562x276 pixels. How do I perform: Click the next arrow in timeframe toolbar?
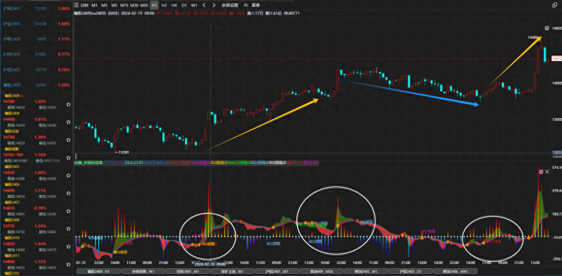coord(213,5)
